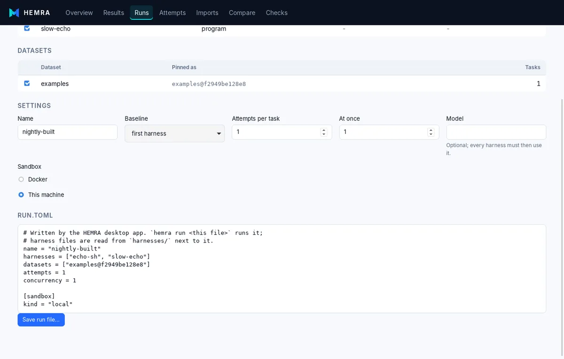Switch to the Attempts tab
Screen dimensions: 564x359
[172, 13]
